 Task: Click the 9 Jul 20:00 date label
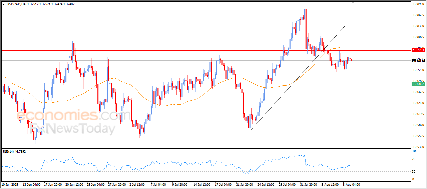click(180, 184)
